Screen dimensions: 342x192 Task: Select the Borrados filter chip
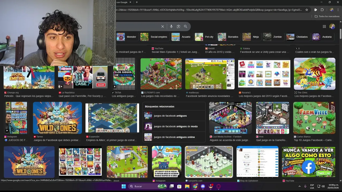(x=228, y=37)
